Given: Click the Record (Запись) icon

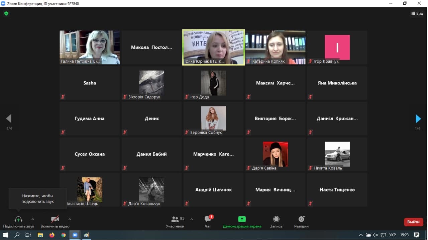Looking at the screenshot, I should (276, 219).
